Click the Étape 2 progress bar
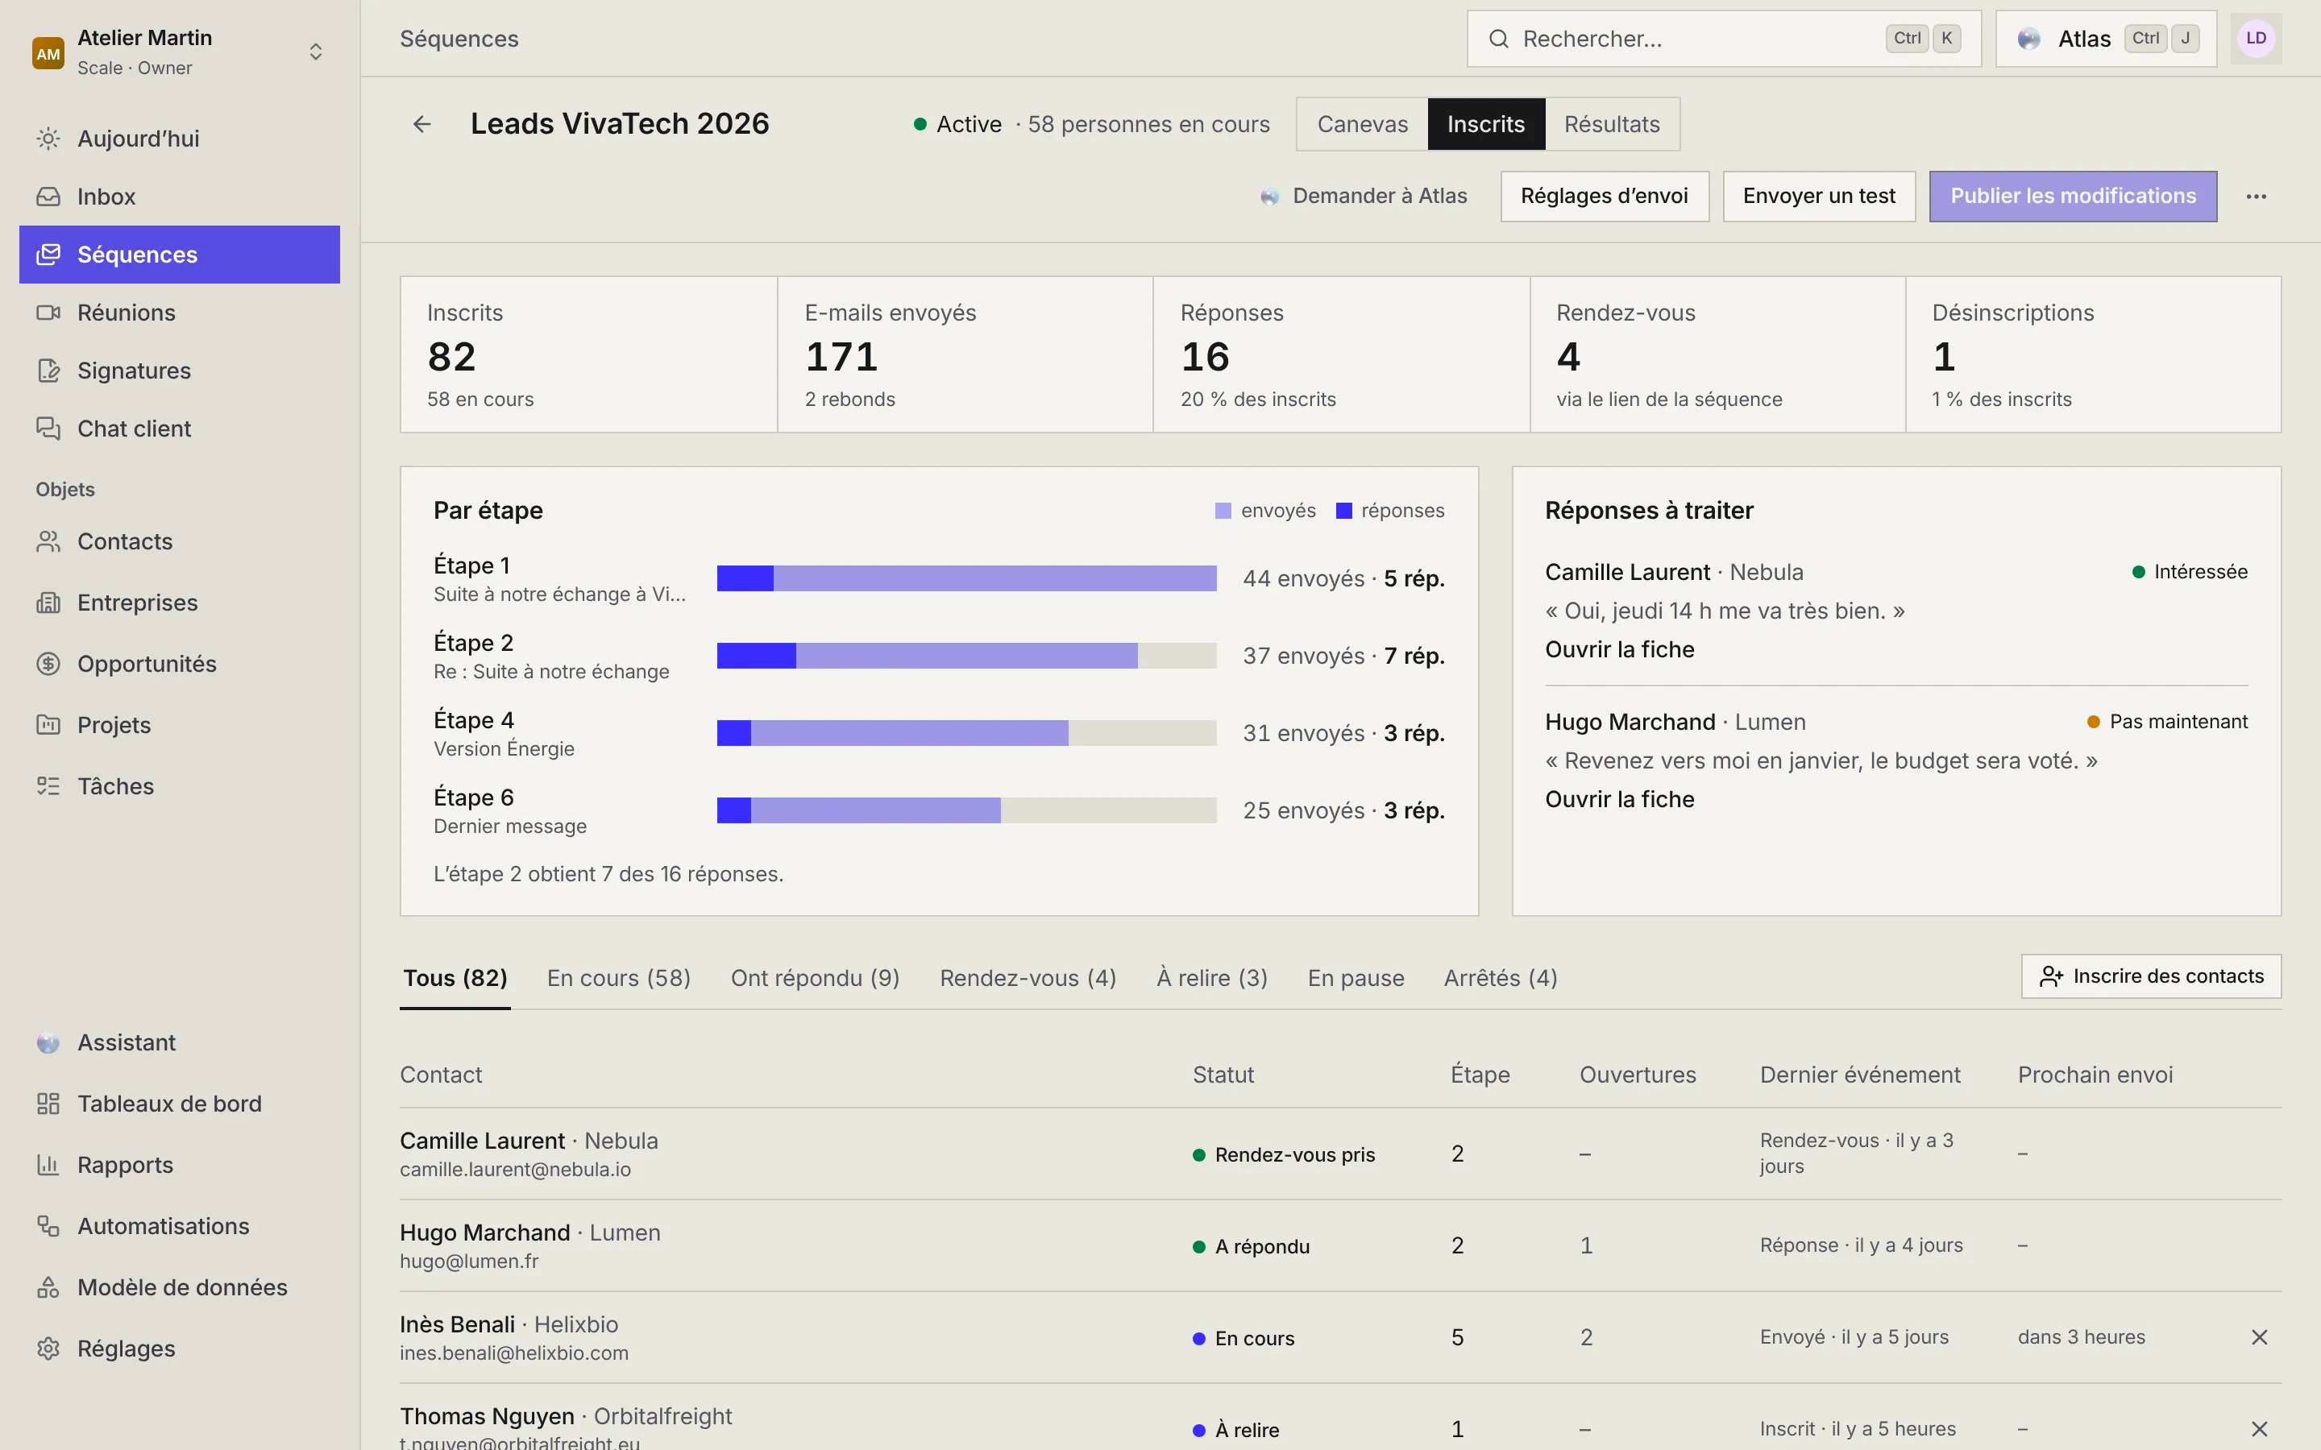 tap(967, 656)
